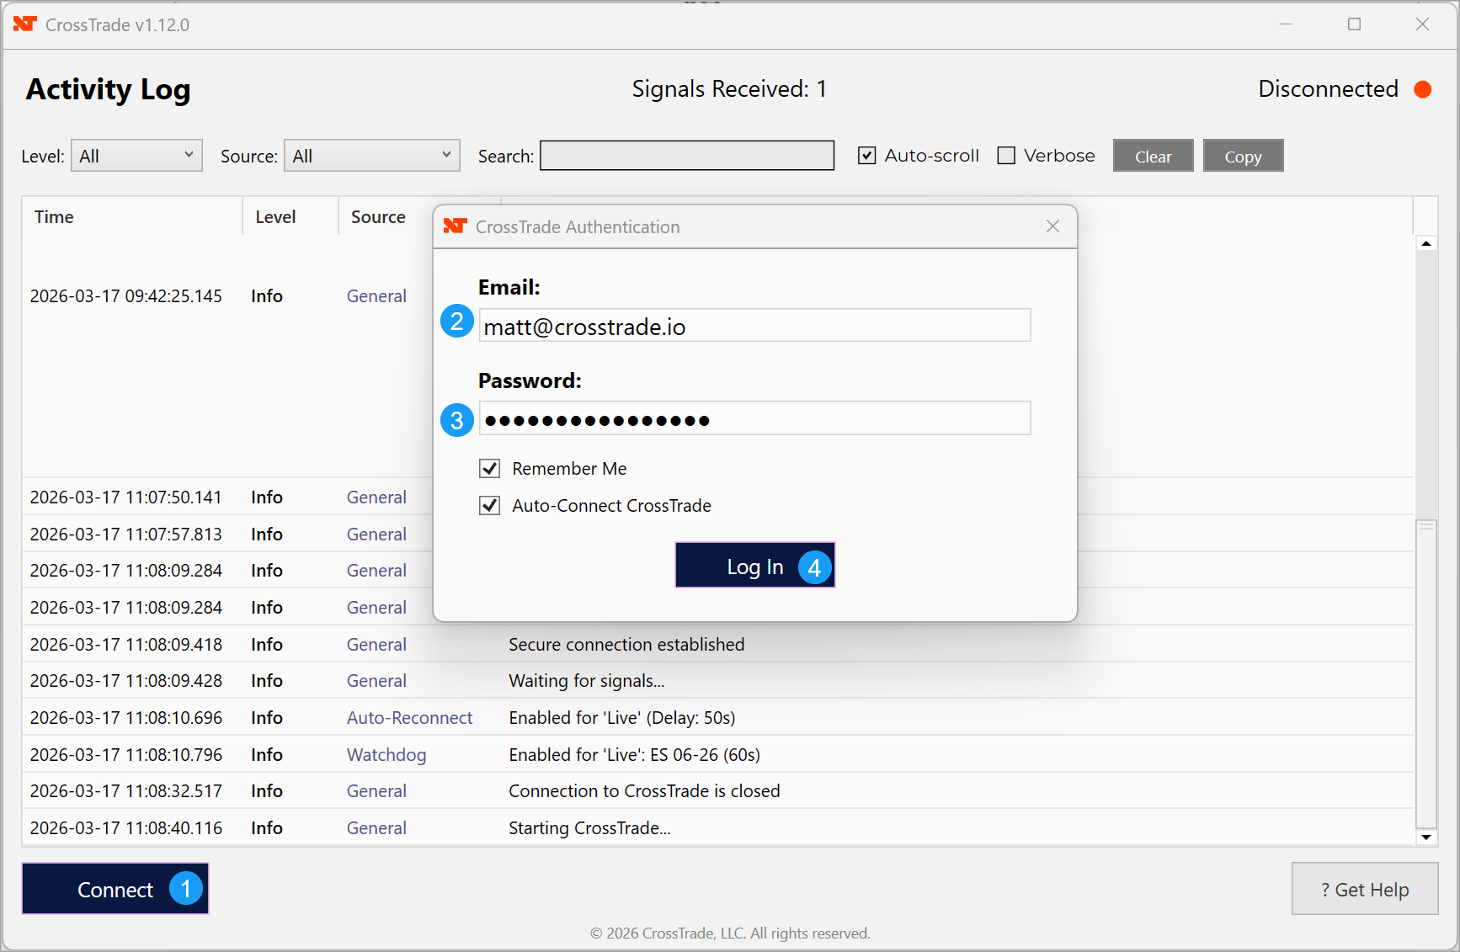Disable Auto-Connect CrossTrade checkbox
Viewport: 1460px width, 952px height.
click(x=489, y=506)
